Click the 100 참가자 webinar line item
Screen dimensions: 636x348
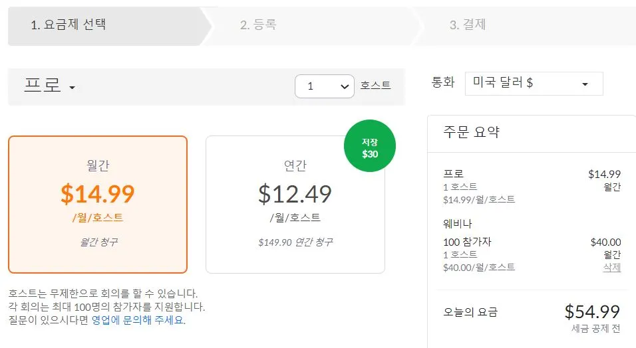467,242
